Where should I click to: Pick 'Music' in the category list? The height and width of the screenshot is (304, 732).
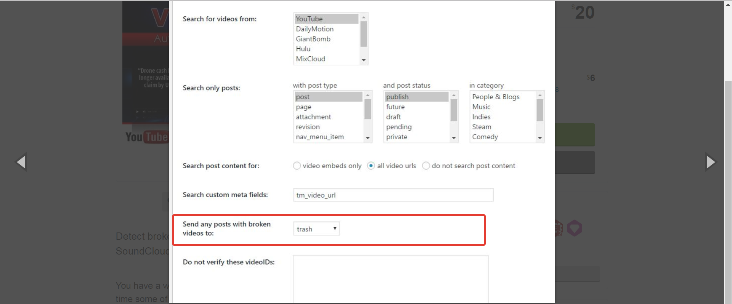(481, 107)
